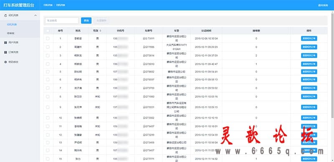Image resolution: width=334 pixels, height=162 pixels.
Task: Click the blue 查询 search button
Action: (x=86, y=20)
